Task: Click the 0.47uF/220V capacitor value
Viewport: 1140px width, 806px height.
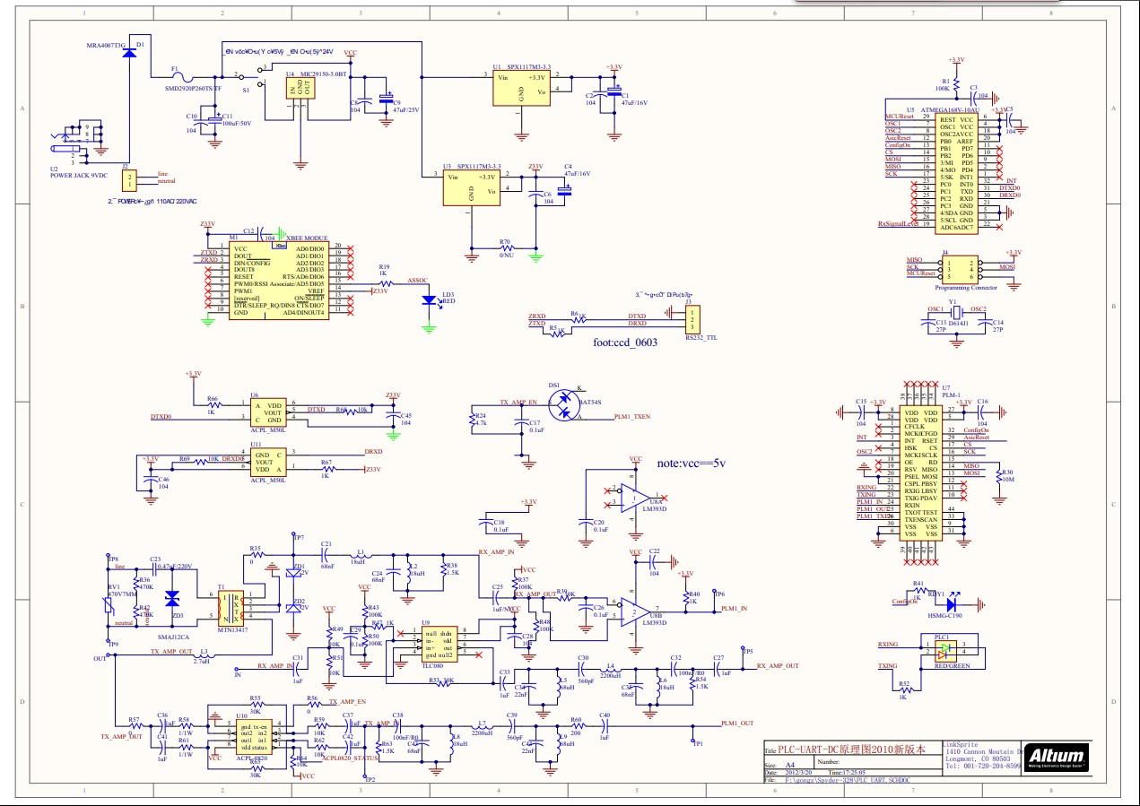Action: (176, 567)
